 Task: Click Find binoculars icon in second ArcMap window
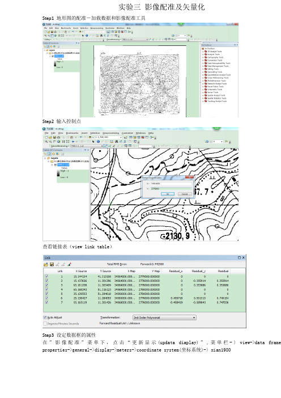pyautogui.click(x=116, y=142)
